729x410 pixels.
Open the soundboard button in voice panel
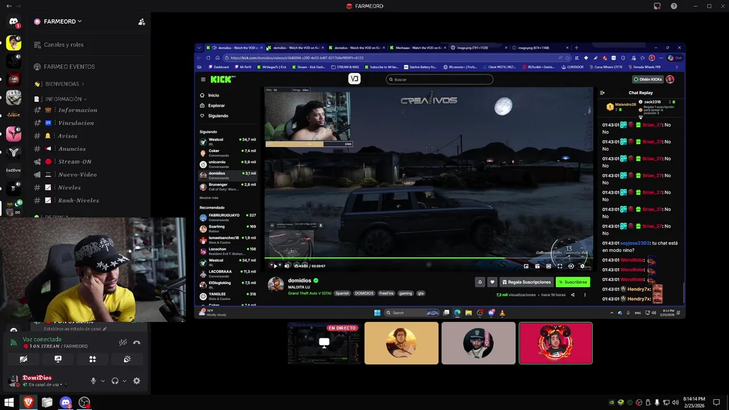pyautogui.click(x=127, y=359)
